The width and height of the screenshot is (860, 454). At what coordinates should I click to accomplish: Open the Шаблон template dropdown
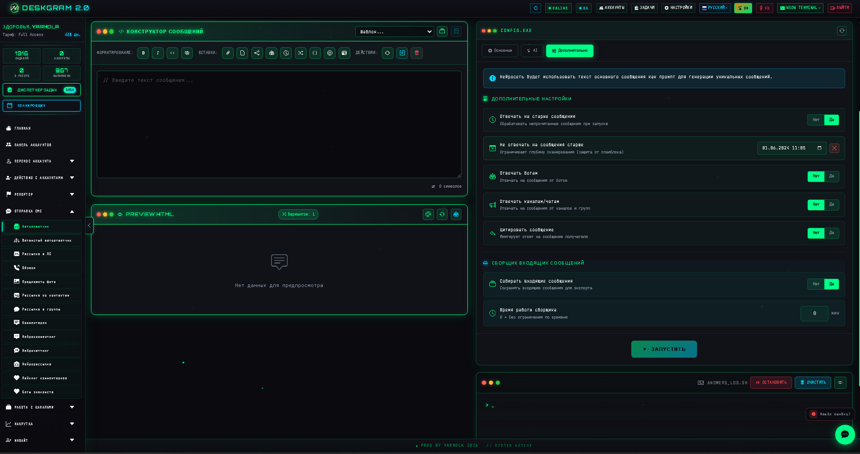pos(394,31)
